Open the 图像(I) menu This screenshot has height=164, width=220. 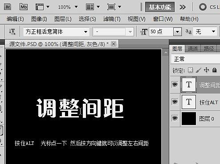(x=39, y=19)
